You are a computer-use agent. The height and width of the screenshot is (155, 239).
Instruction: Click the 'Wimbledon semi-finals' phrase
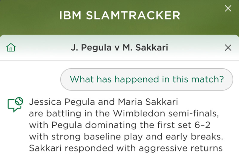[166, 114]
